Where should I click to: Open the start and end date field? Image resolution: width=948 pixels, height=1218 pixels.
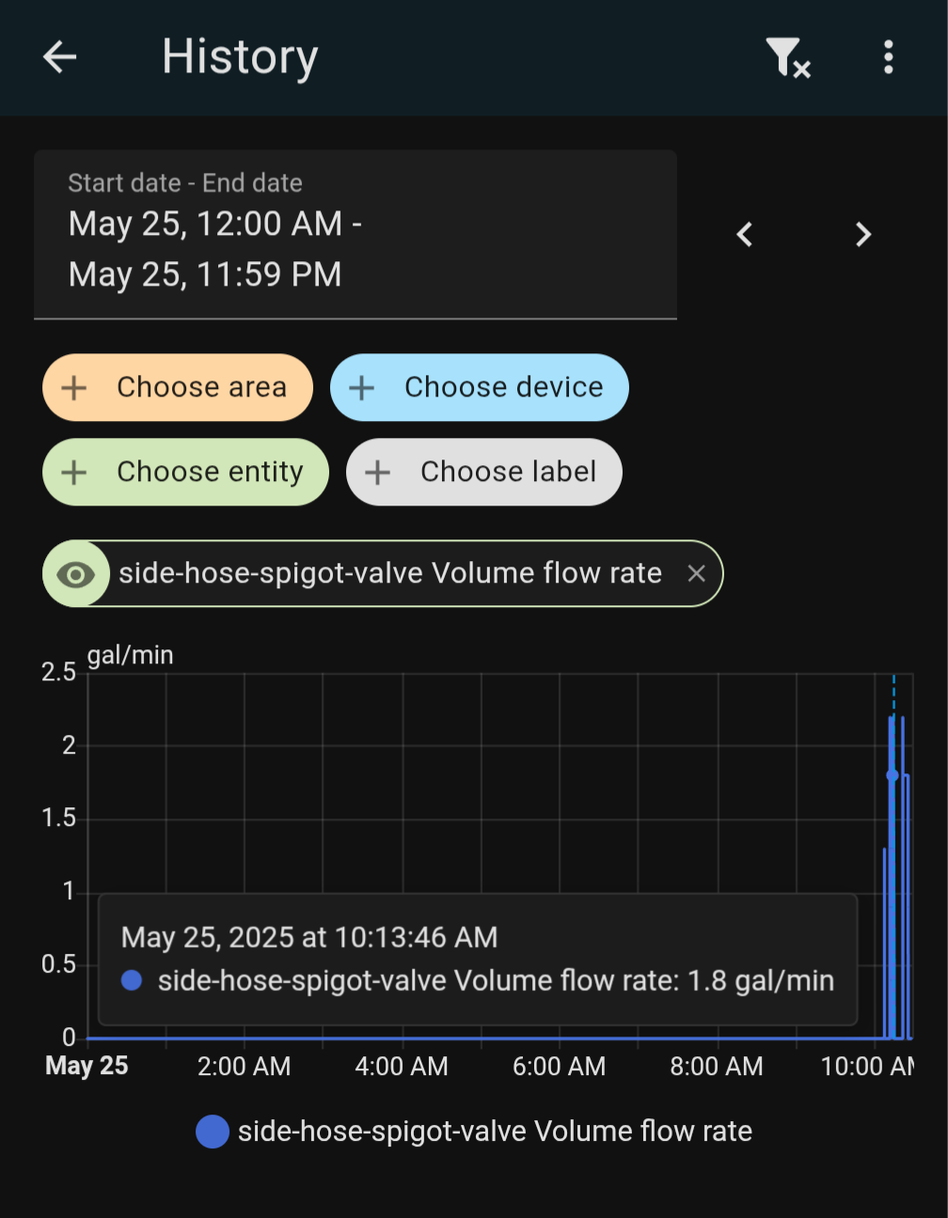click(355, 235)
